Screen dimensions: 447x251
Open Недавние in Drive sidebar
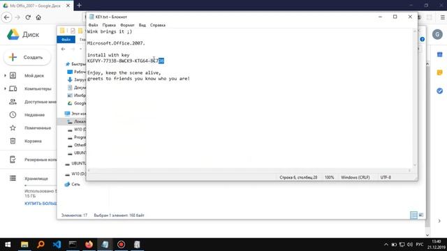click(34, 114)
